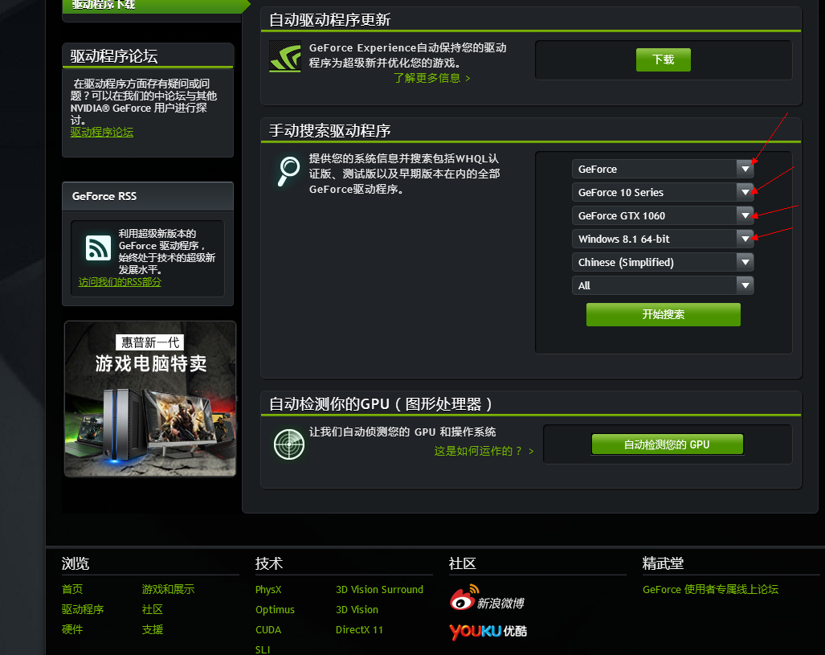The height and width of the screenshot is (655, 825).
Task: Open the Windows 8.1 64-bit OS dropdown
Action: click(x=663, y=239)
